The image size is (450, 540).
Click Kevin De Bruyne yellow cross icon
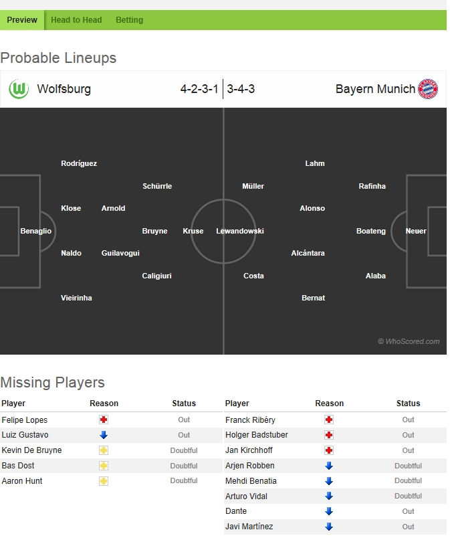104,450
